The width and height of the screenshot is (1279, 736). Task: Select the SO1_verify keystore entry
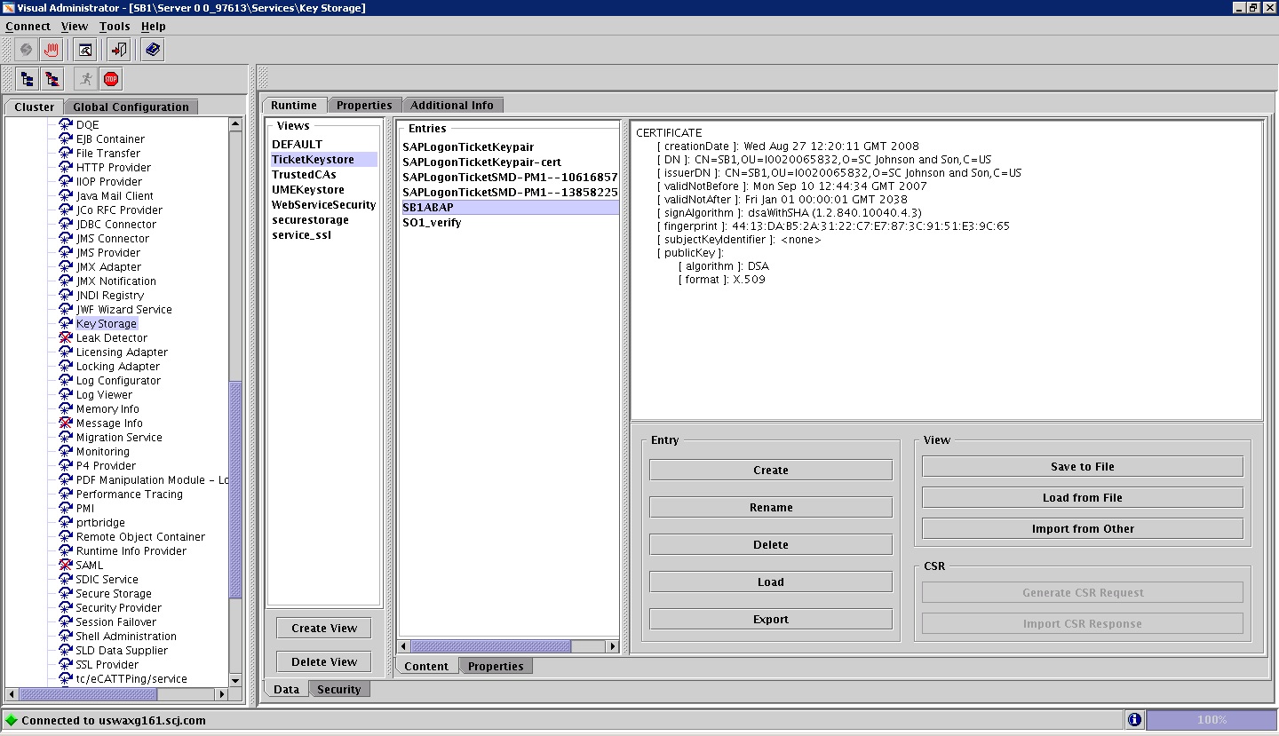tap(431, 223)
